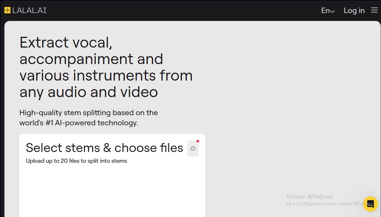Viewport: 381px width, 217px height.
Task: Click the LALAL.AI wordmark to return home
Action: [x=30, y=10]
